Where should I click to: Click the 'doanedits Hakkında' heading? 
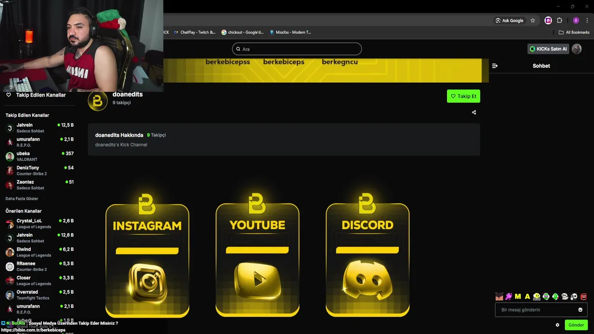click(119, 135)
